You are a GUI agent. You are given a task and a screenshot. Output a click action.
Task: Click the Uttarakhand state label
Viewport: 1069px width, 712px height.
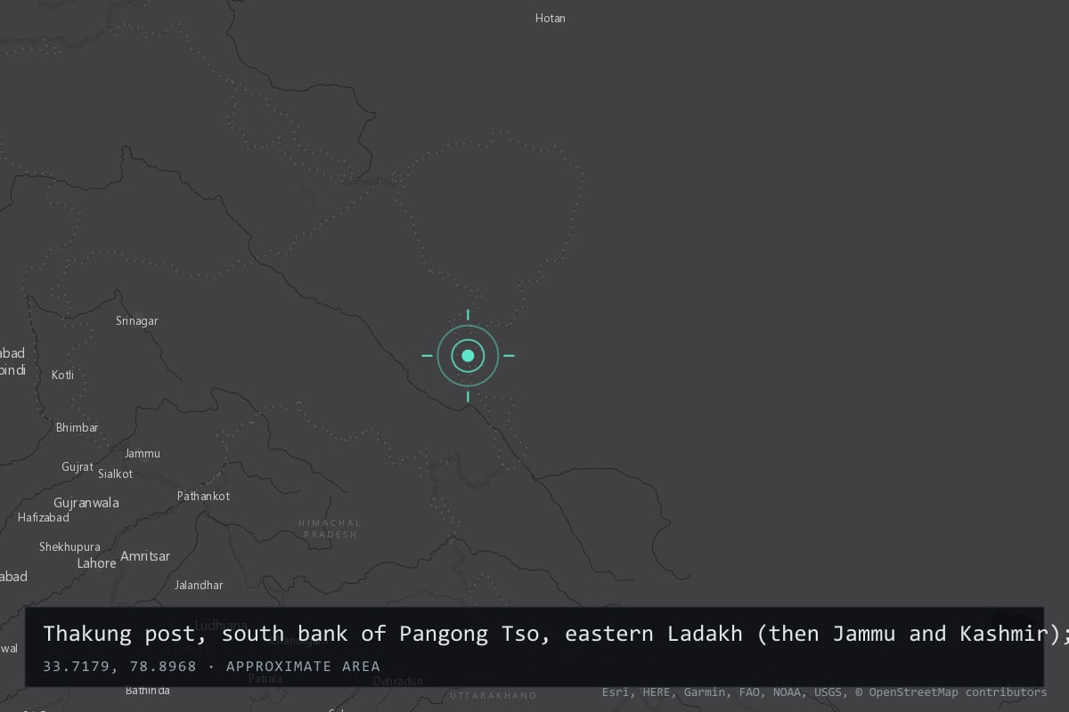point(494,695)
